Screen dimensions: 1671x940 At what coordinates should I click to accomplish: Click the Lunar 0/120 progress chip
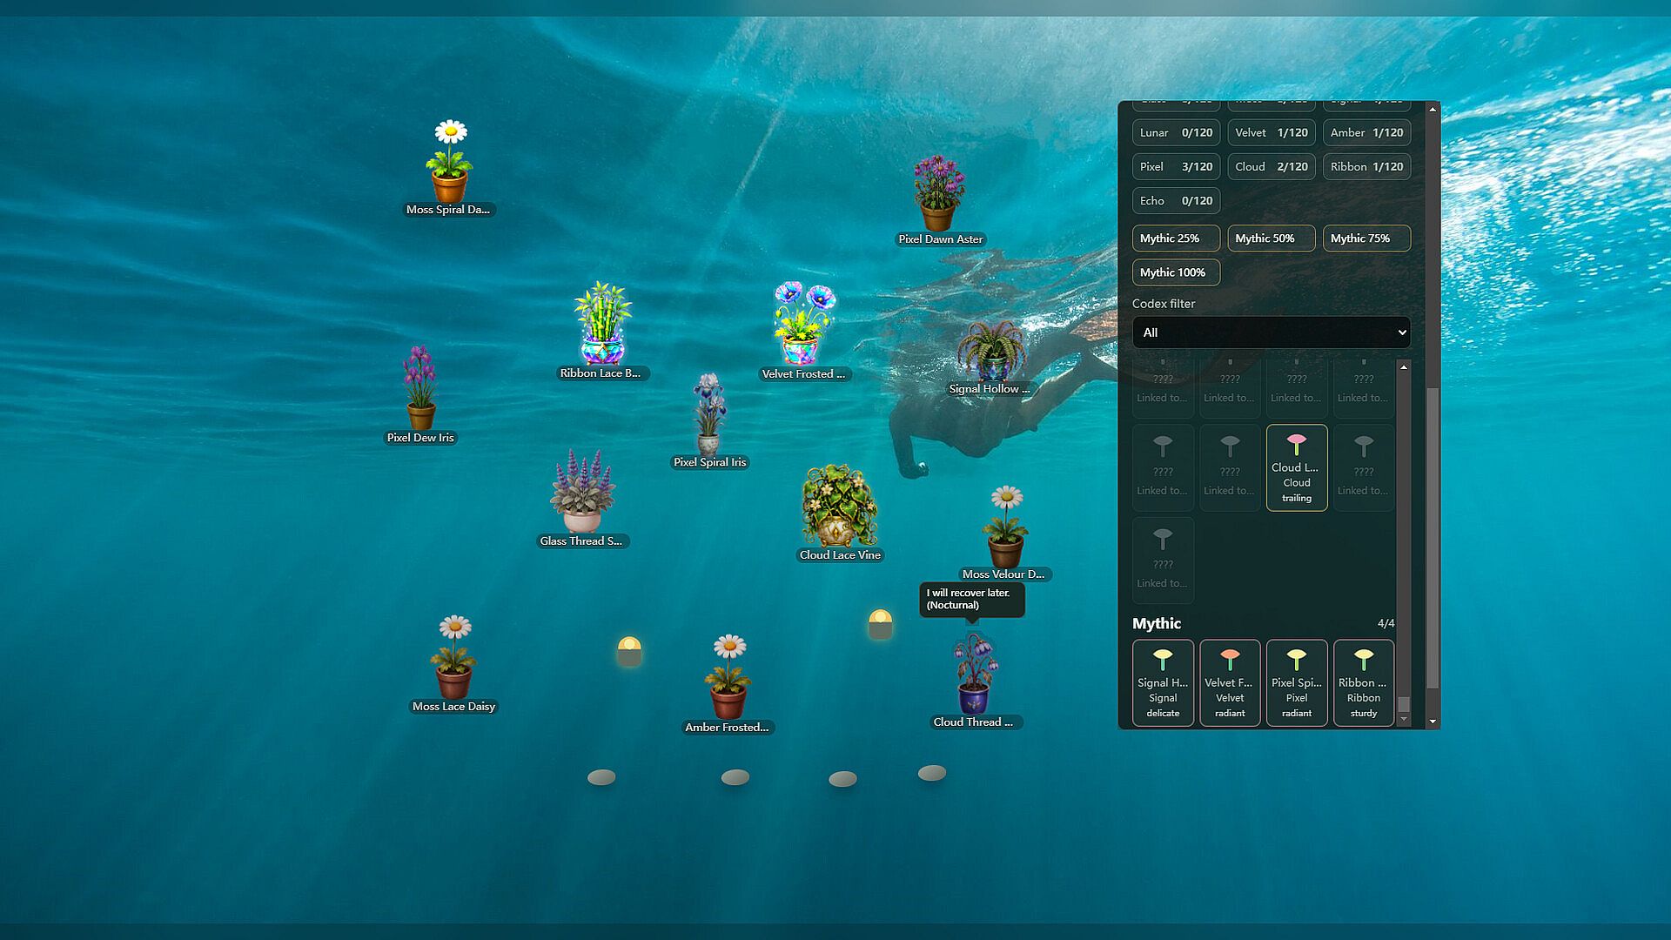click(x=1176, y=132)
